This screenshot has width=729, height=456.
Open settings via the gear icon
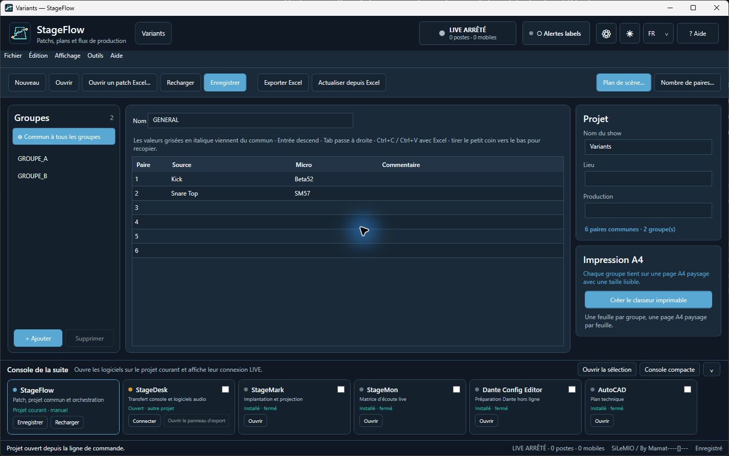tap(606, 34)
